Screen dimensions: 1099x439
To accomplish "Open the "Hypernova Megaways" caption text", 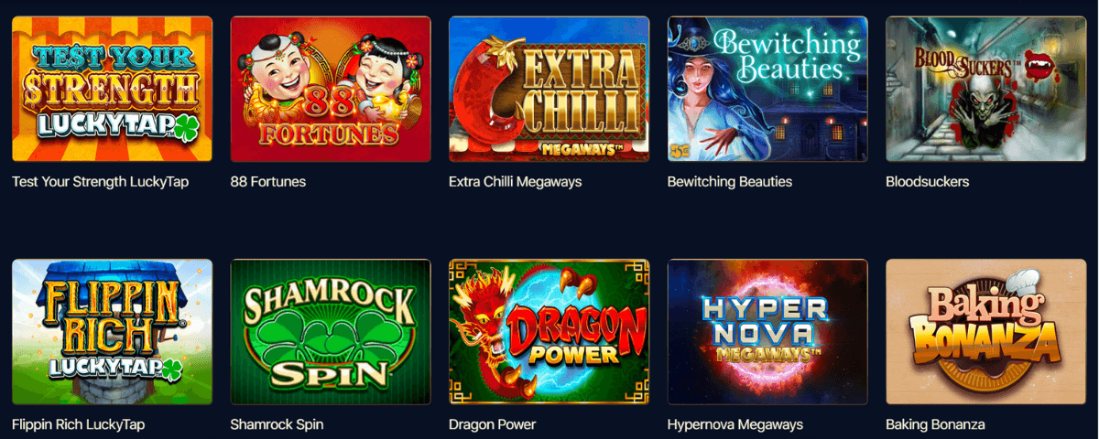I will (735, 424).
